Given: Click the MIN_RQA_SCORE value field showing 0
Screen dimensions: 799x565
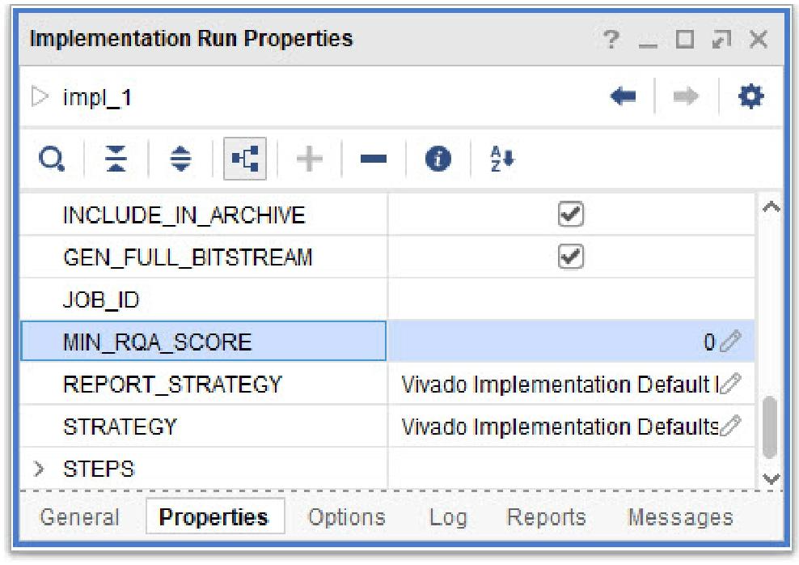Looking at the screenshot, I should coord(571,341).
